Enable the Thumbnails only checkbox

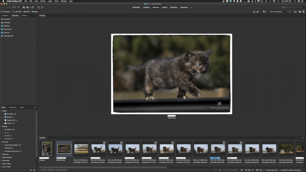[x=264, y=170]
